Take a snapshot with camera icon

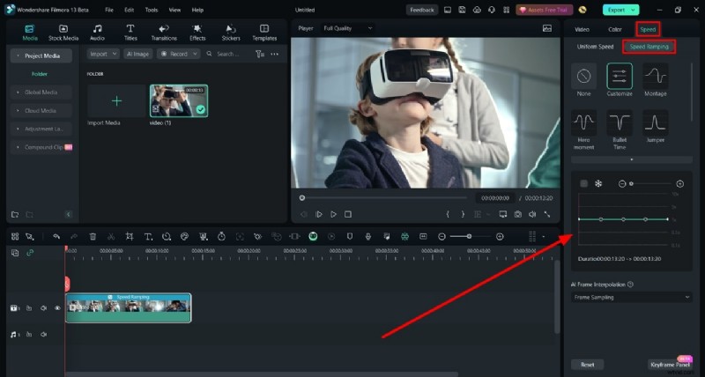[517, 214]
